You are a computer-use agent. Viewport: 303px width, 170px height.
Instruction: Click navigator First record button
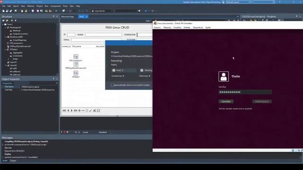tap(64, 110)
